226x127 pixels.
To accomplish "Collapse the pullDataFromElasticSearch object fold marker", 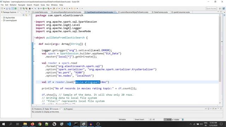I will [35, 38].
